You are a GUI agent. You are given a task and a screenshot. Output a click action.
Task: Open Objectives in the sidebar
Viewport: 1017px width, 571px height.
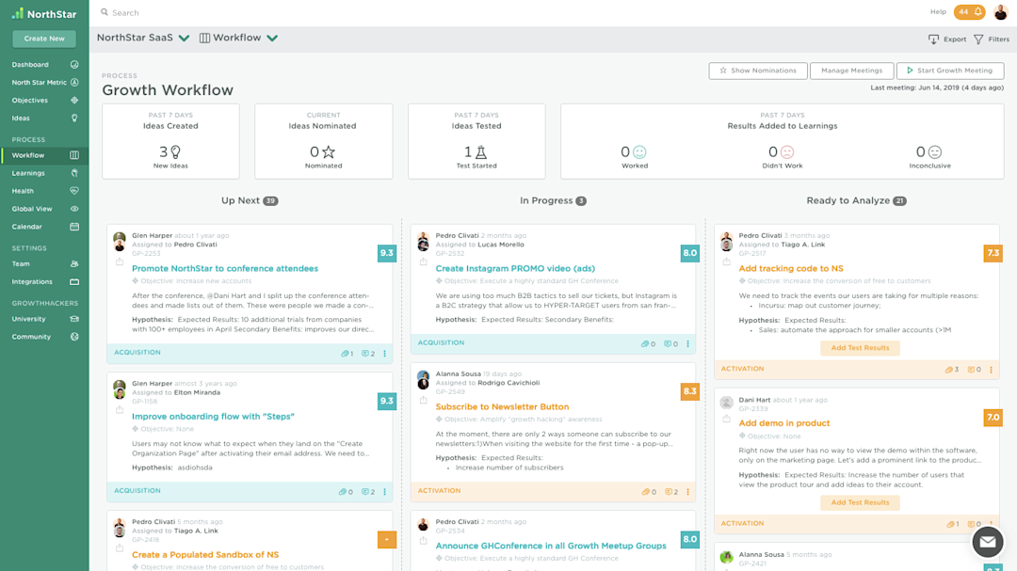[x=45, y=101]
